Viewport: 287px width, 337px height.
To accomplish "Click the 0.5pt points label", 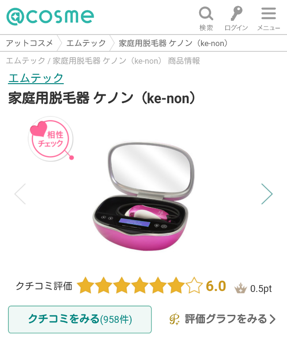I will [x=261, y=289].
